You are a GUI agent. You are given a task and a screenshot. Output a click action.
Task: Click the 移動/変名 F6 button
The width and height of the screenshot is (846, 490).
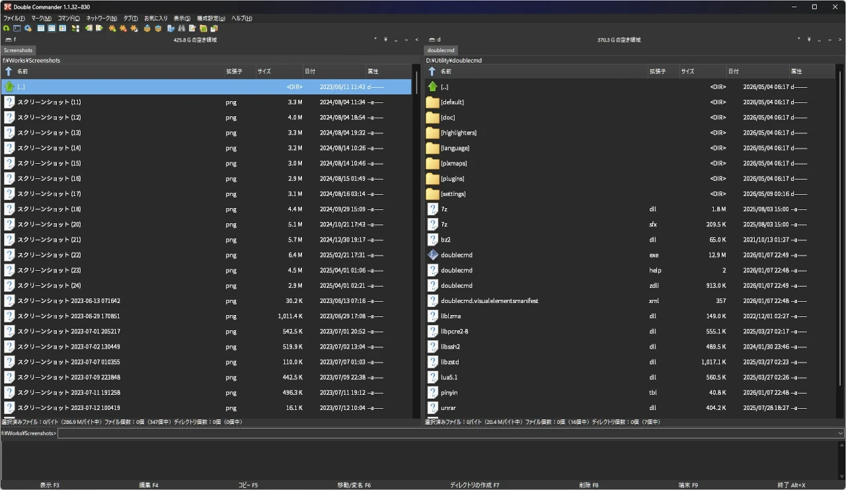354,485
